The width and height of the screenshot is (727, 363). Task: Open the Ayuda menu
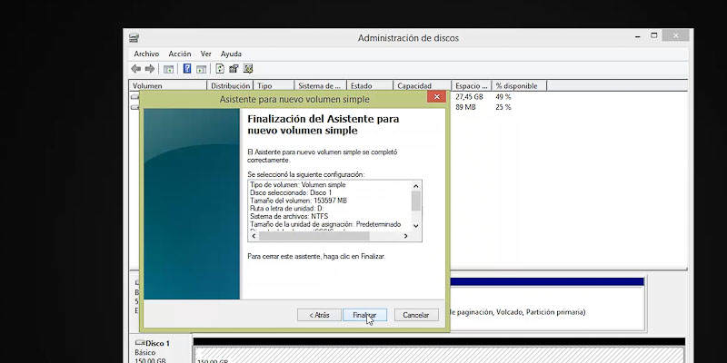[x=231, y=54]
